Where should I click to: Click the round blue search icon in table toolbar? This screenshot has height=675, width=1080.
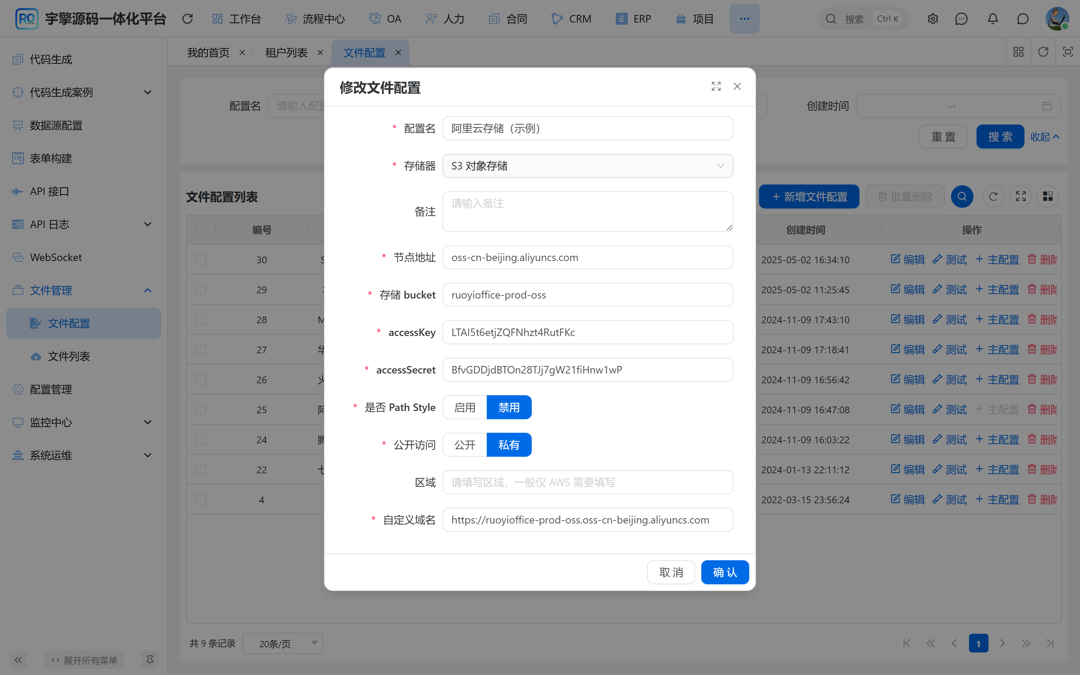962,196
